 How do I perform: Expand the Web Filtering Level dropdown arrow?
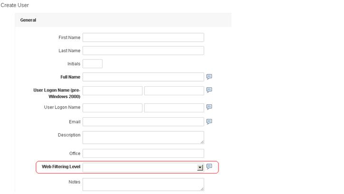coord(200,167)
